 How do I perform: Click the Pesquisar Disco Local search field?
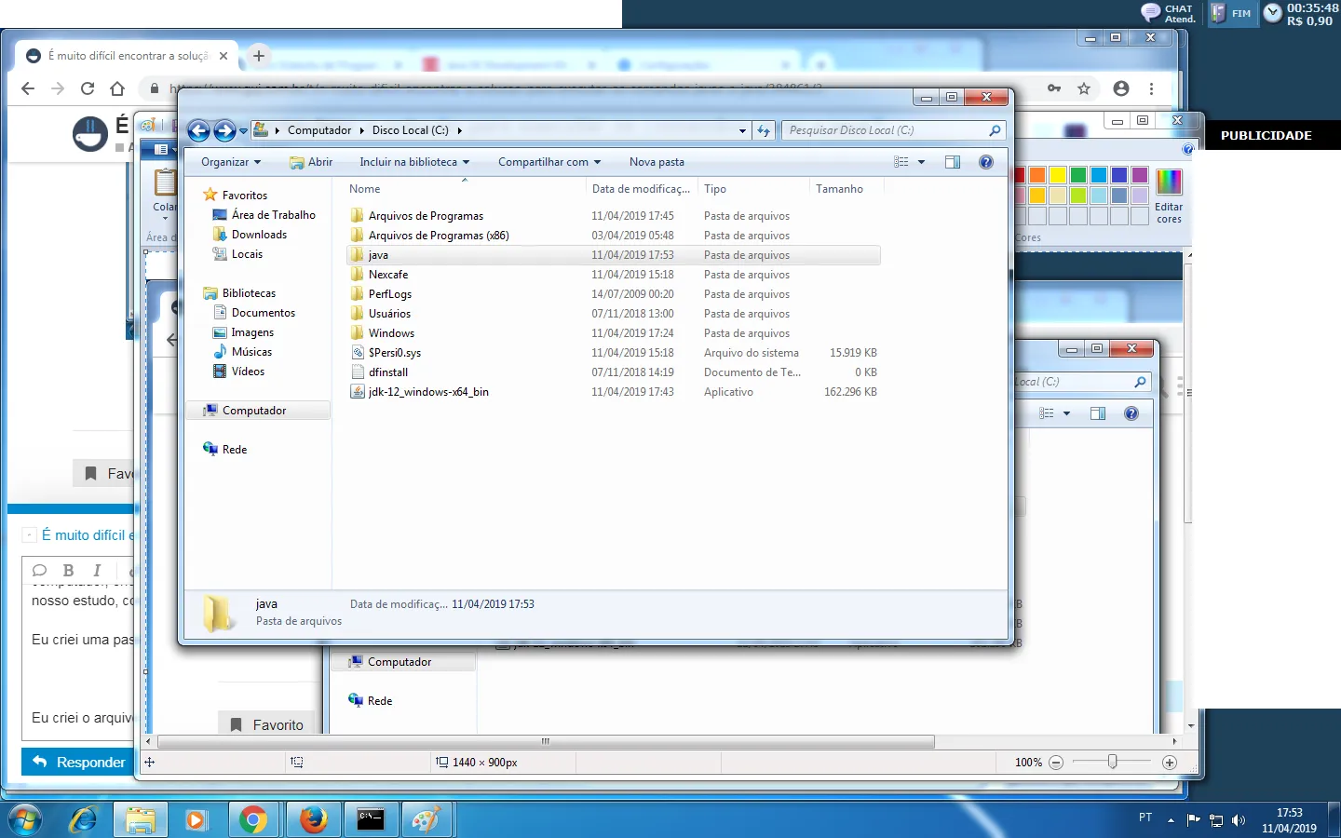point(885,131)
